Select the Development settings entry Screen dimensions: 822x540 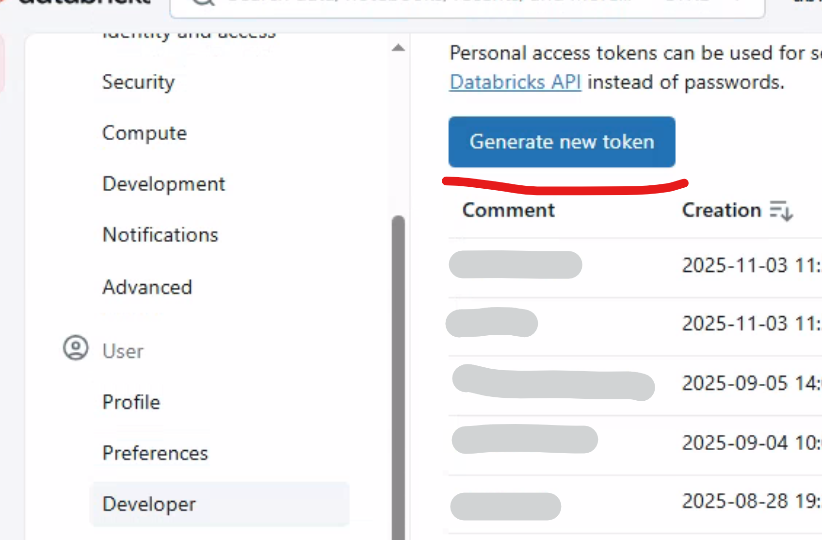tap(163, 183)
